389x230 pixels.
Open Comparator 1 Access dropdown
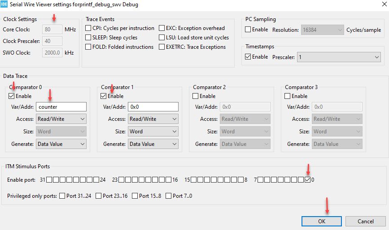tap(153, 119)
